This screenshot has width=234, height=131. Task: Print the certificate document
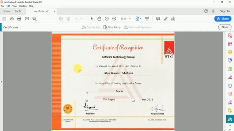[19, 19]
